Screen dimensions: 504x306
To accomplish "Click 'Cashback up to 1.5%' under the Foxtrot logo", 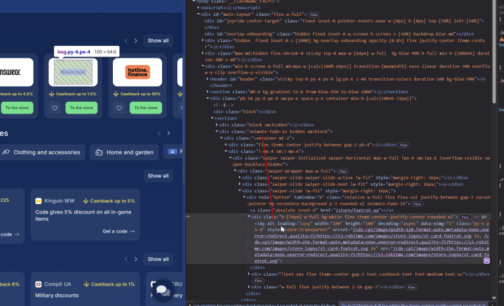I will [73, 94].
